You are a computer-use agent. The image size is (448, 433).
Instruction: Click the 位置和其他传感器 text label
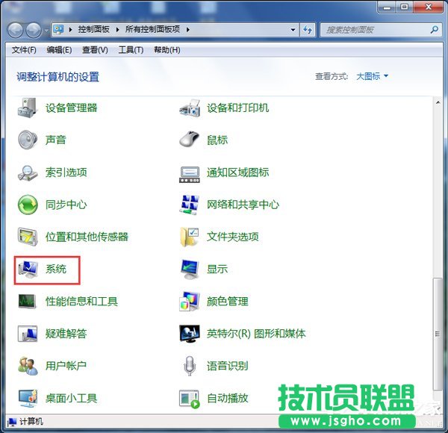click(87, 237)
